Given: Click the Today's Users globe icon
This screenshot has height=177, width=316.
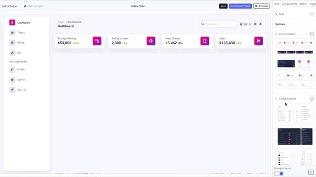Looking at the screenshot, I should tap(151, 41).
